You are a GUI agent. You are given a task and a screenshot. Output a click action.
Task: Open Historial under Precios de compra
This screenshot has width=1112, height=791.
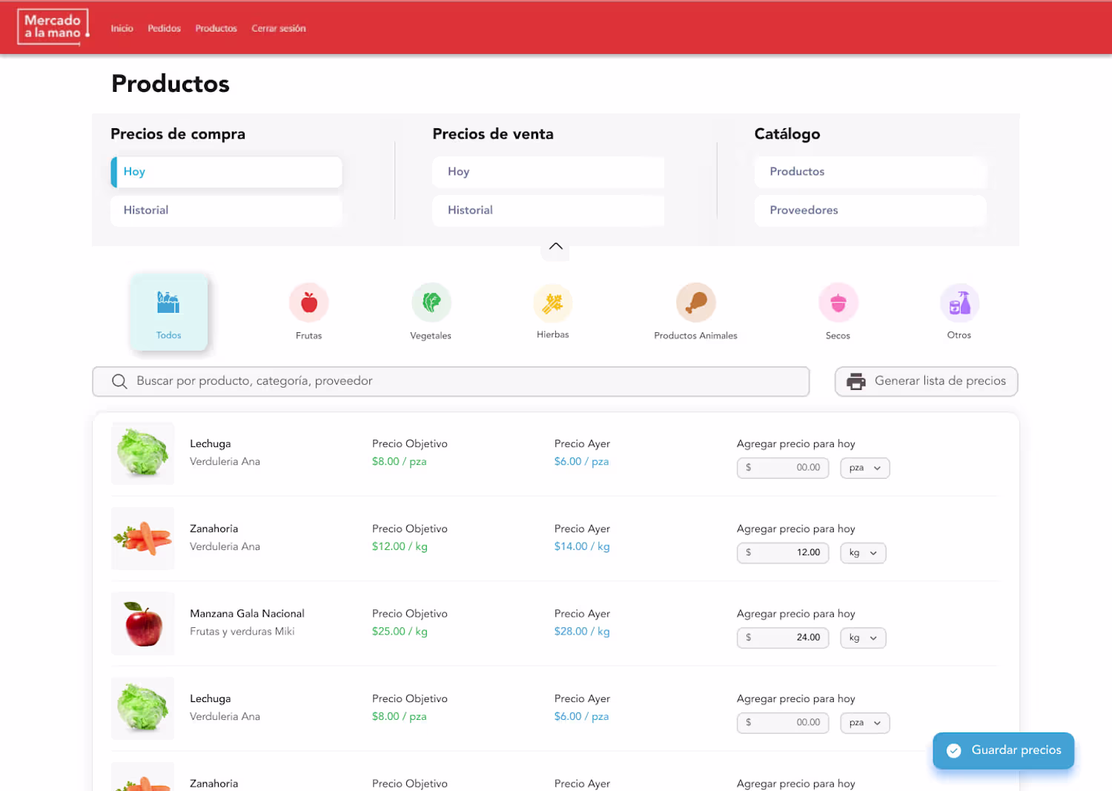point(226,211)
